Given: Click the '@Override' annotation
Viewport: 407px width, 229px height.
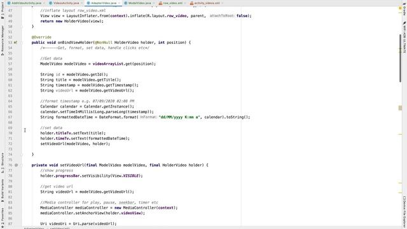Looking at the screenshot, I should pyautogui.click(x=41, y=37).
